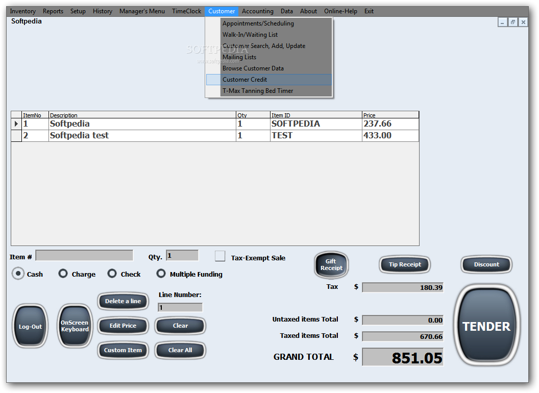Click the Qty column header

pyautogui.click(x=253, y=115)
